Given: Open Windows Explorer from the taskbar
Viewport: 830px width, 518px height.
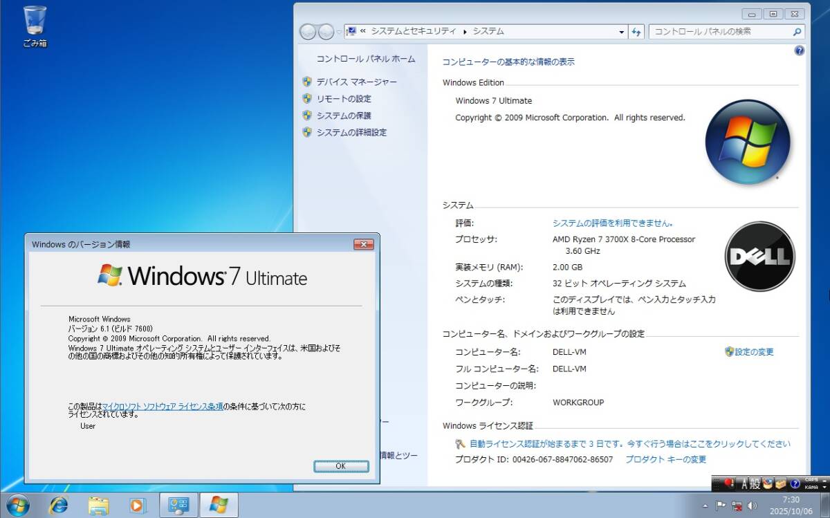Looking at the screenshot, I should (99, 506).
